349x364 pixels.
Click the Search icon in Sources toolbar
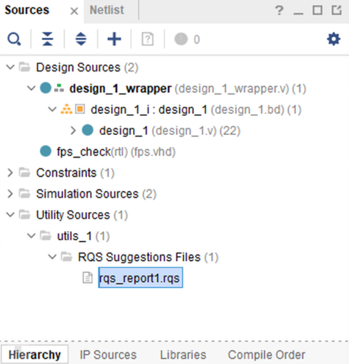point(14,39)
